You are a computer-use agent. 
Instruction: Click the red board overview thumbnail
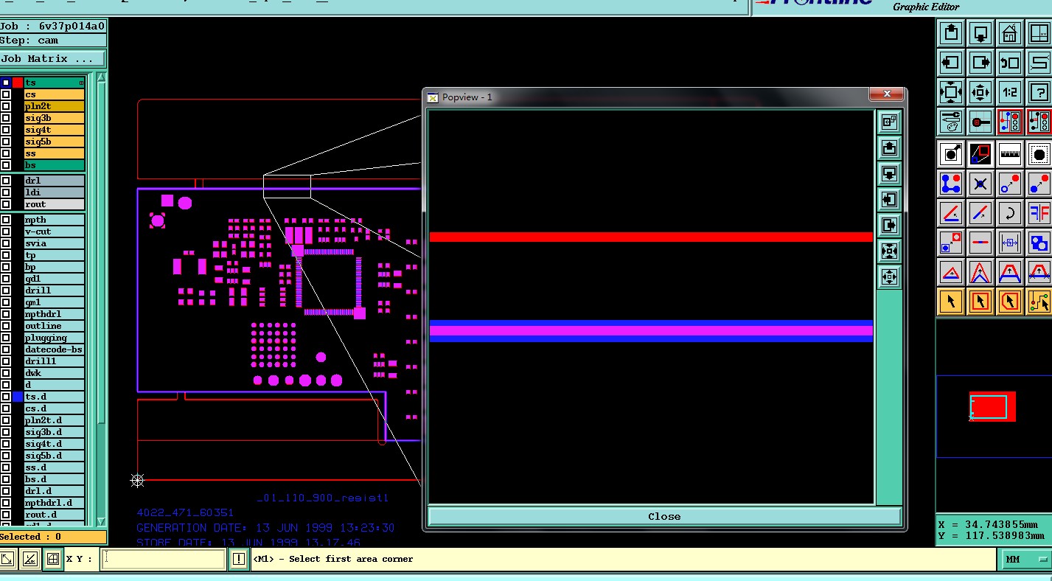click(x=992, y=406)
